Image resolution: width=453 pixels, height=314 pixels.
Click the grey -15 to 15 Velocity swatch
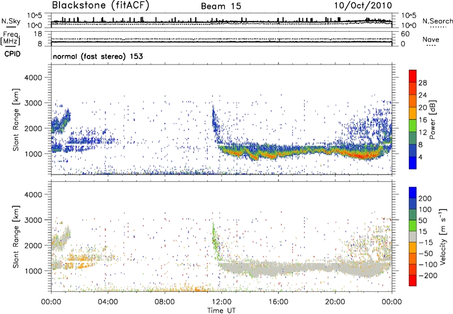point(413,236)
